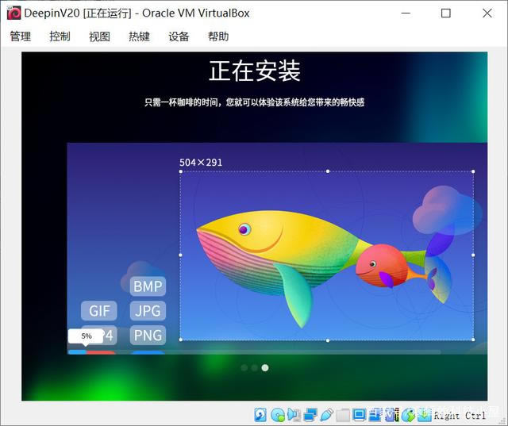Image resolution: width=508 pixels, height=426 pixels.
Task: Select the first slideshow dot indicator
Action: [244, 368]
